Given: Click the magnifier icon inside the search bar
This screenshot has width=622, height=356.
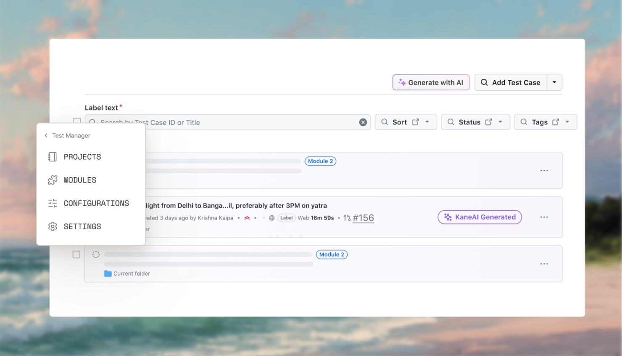Looking at the screenshot, I should click(x=93, y=122).
